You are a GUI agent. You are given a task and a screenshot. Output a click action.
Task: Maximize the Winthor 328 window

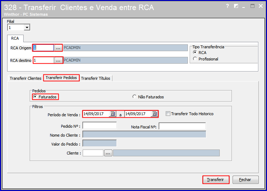coord(252,6)
